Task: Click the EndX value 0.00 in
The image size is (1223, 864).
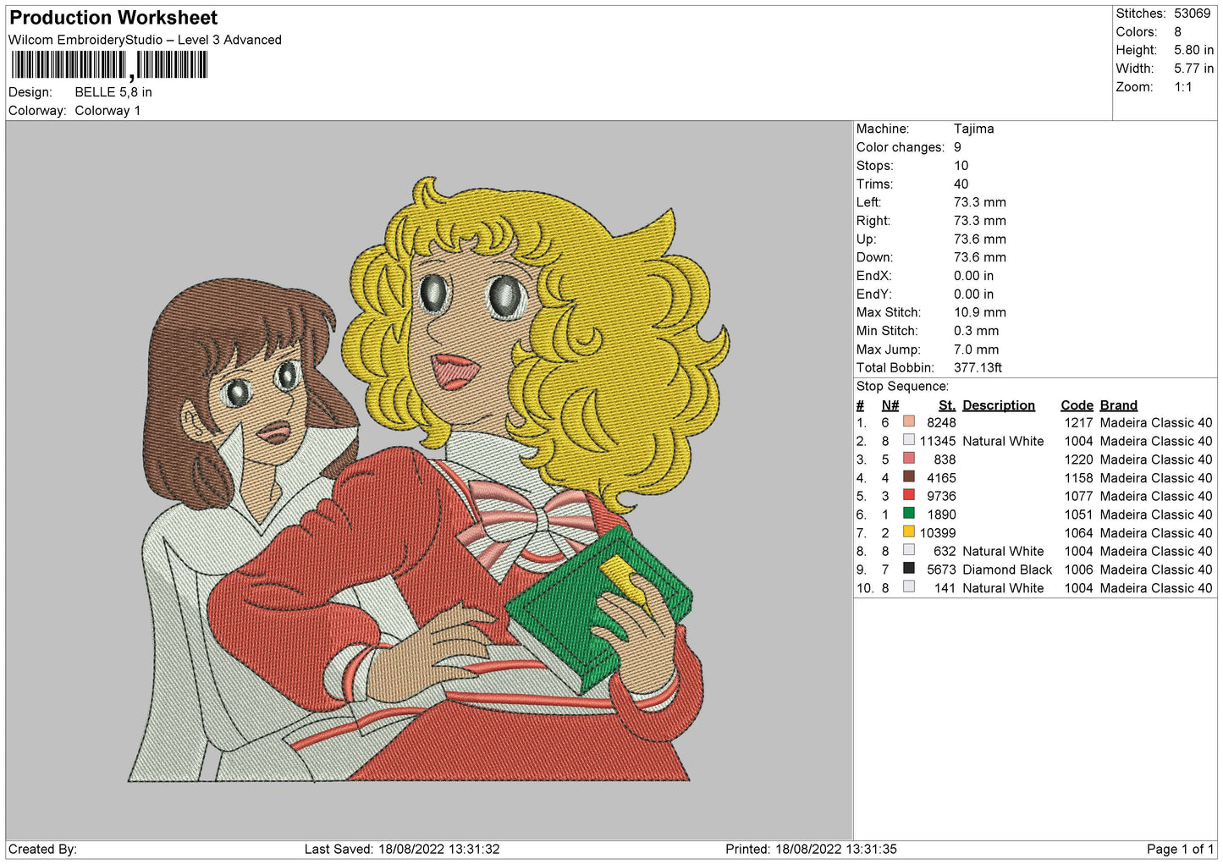Action: [x=973, y=276]
